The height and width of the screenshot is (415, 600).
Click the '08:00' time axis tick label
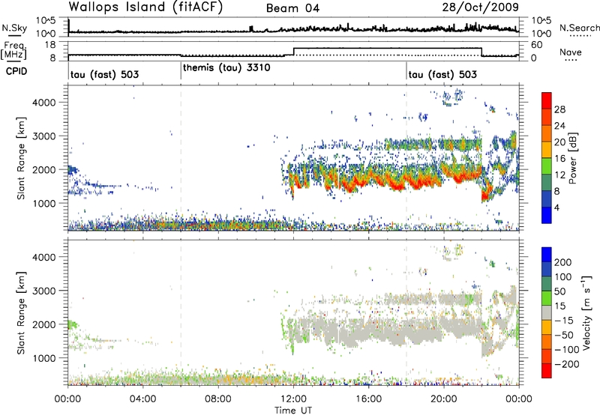218,399
